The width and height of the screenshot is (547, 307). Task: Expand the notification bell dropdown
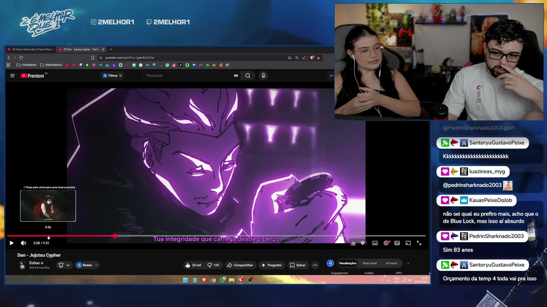coord(68,265)
